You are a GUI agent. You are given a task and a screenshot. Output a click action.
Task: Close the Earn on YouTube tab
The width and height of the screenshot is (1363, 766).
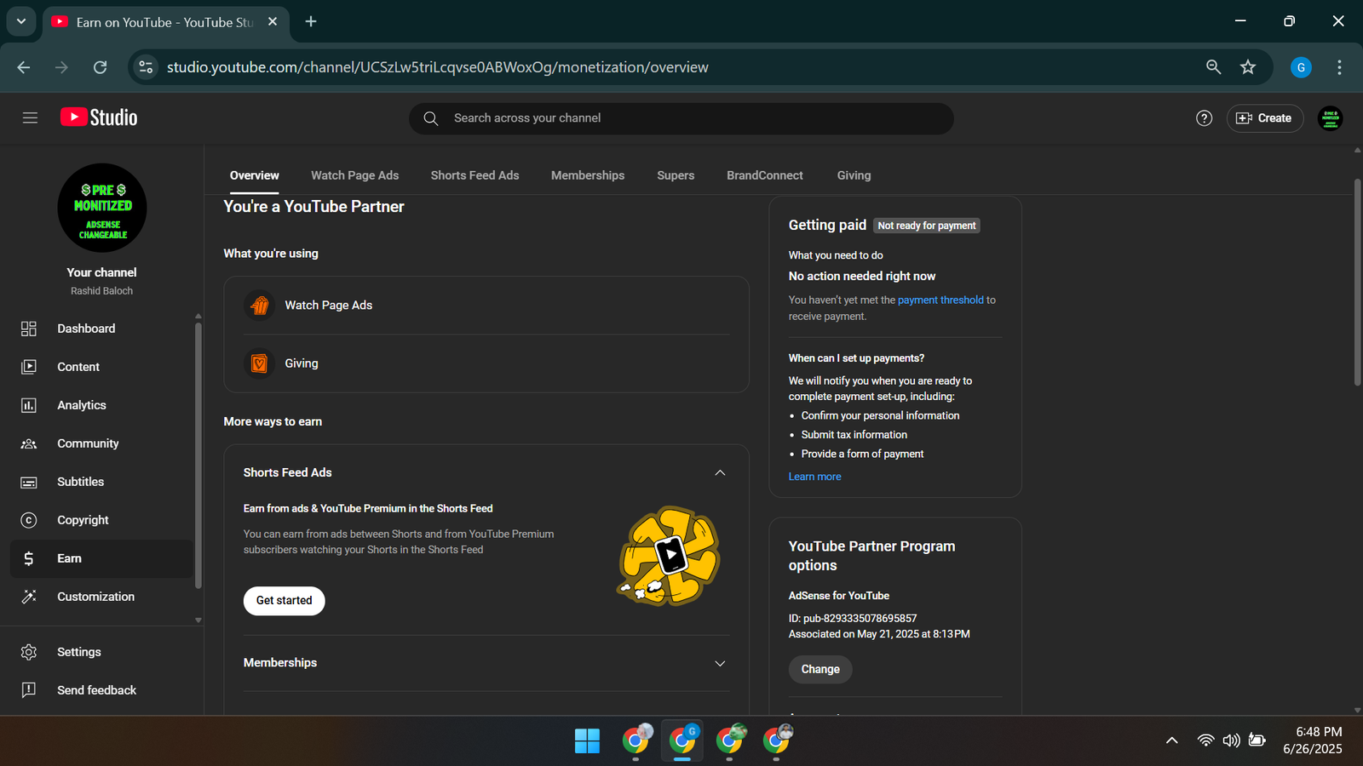[273, 21]
